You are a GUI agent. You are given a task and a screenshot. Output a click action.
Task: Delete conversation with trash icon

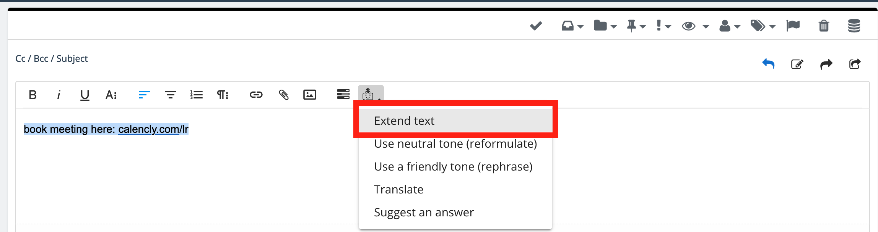click(x=824, y=26)
